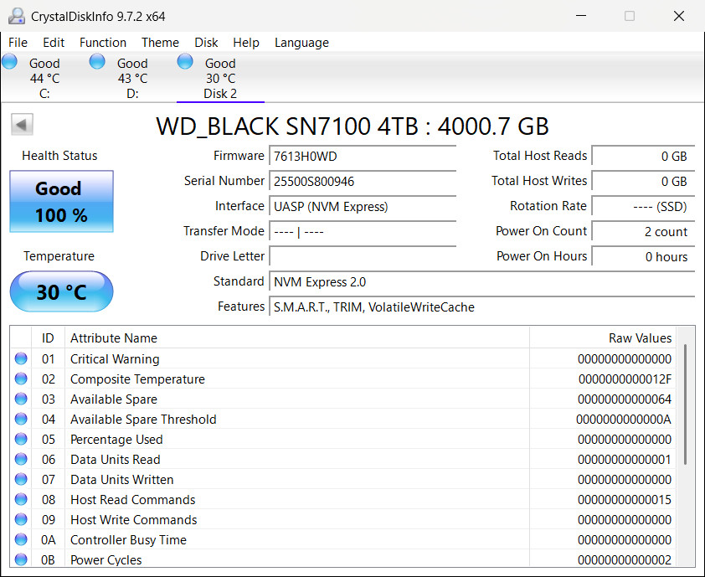
Task: Click the Transfer Mode field
Action: (x=363, y=232)
